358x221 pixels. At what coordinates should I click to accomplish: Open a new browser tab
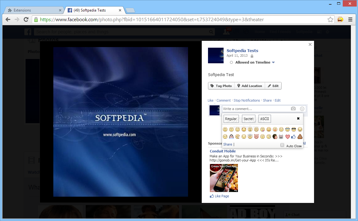[x=130, y=10]
